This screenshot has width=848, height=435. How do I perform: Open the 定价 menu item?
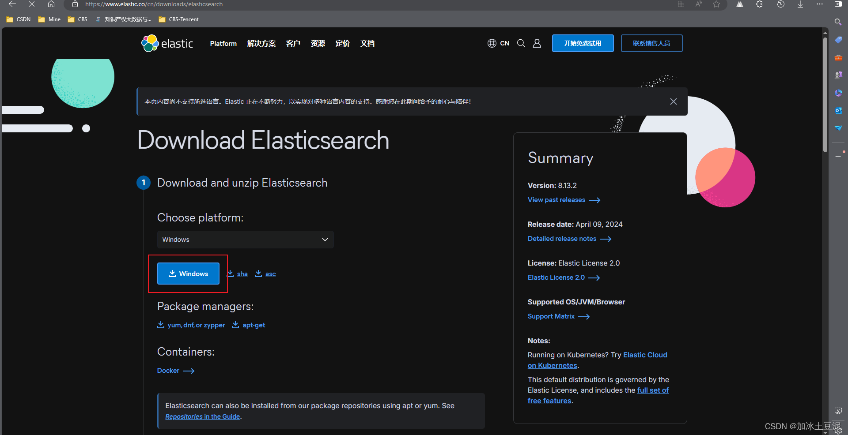click(x=343, y=43)
